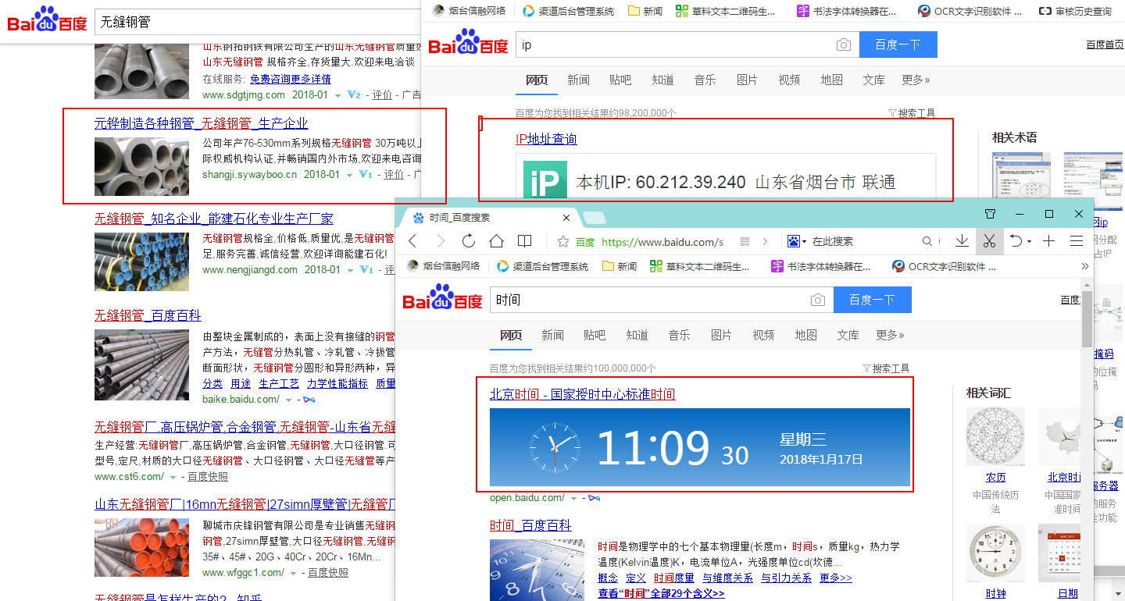Expand 更多» in the 时间 search tabs
This screenshot has height=601, width=1125.
click(x=890, y=335)
